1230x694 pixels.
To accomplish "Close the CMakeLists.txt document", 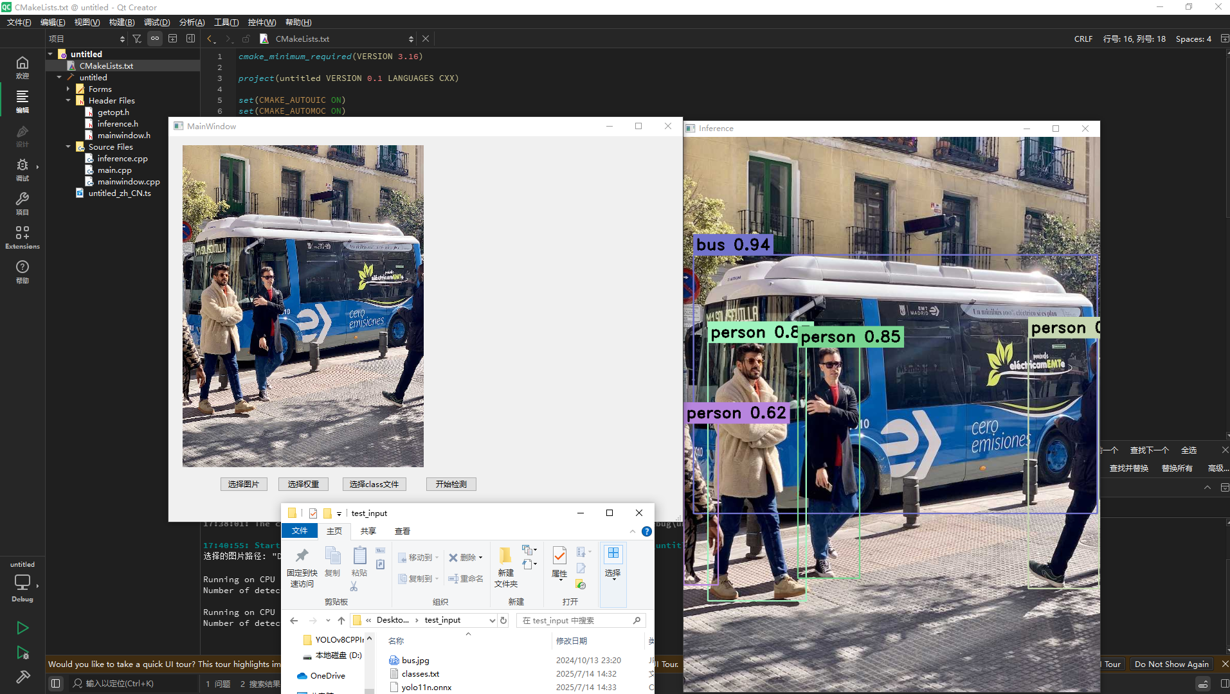I will click(x=425, y=39).
